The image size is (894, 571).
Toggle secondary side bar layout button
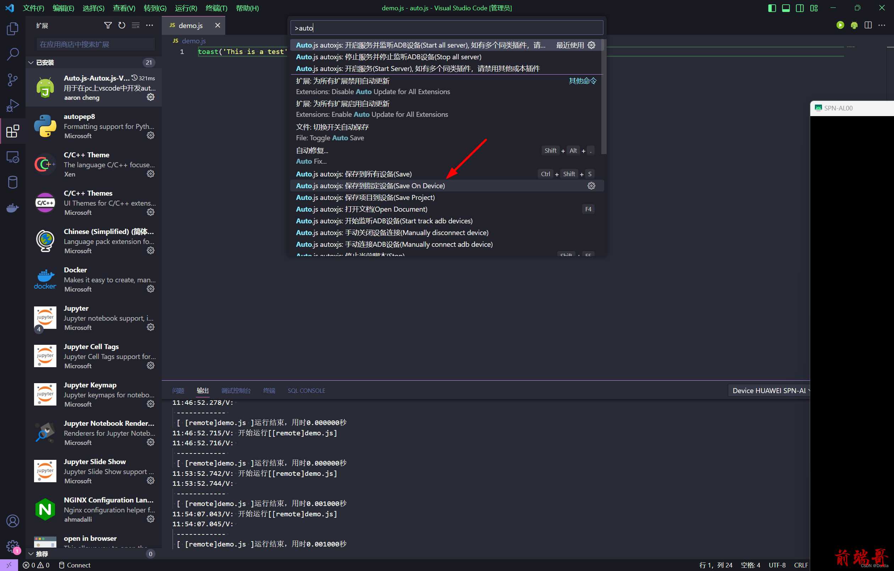pos(800,8)
